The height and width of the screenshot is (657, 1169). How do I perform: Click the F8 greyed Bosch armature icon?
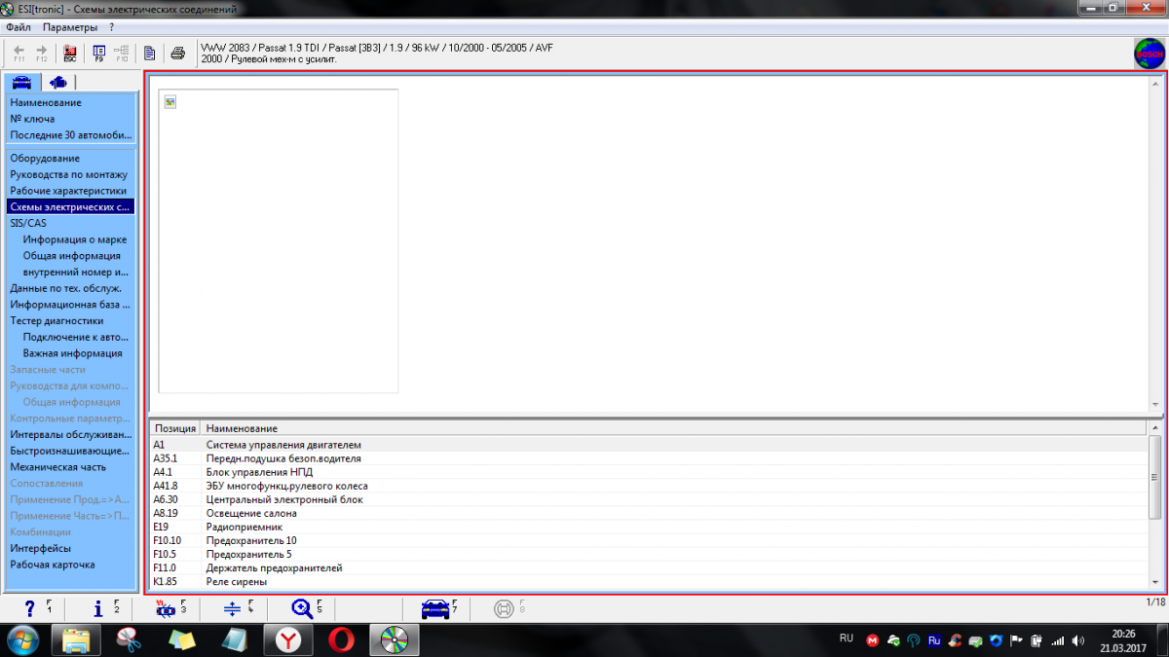[x=504, y=609]
